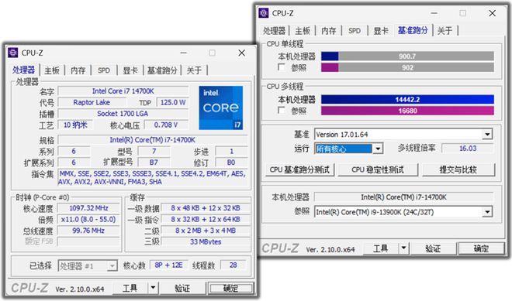Open 关于 tab in left window
The width and height of the screenshot is (512, 301).
click(194, 70)
